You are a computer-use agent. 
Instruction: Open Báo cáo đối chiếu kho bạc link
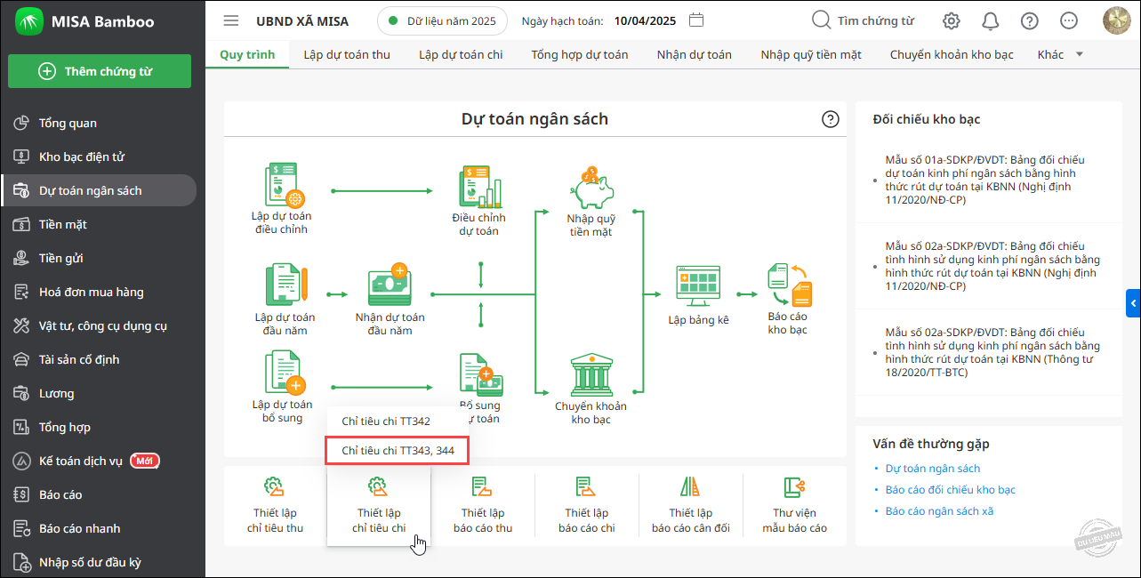(951, 489)
